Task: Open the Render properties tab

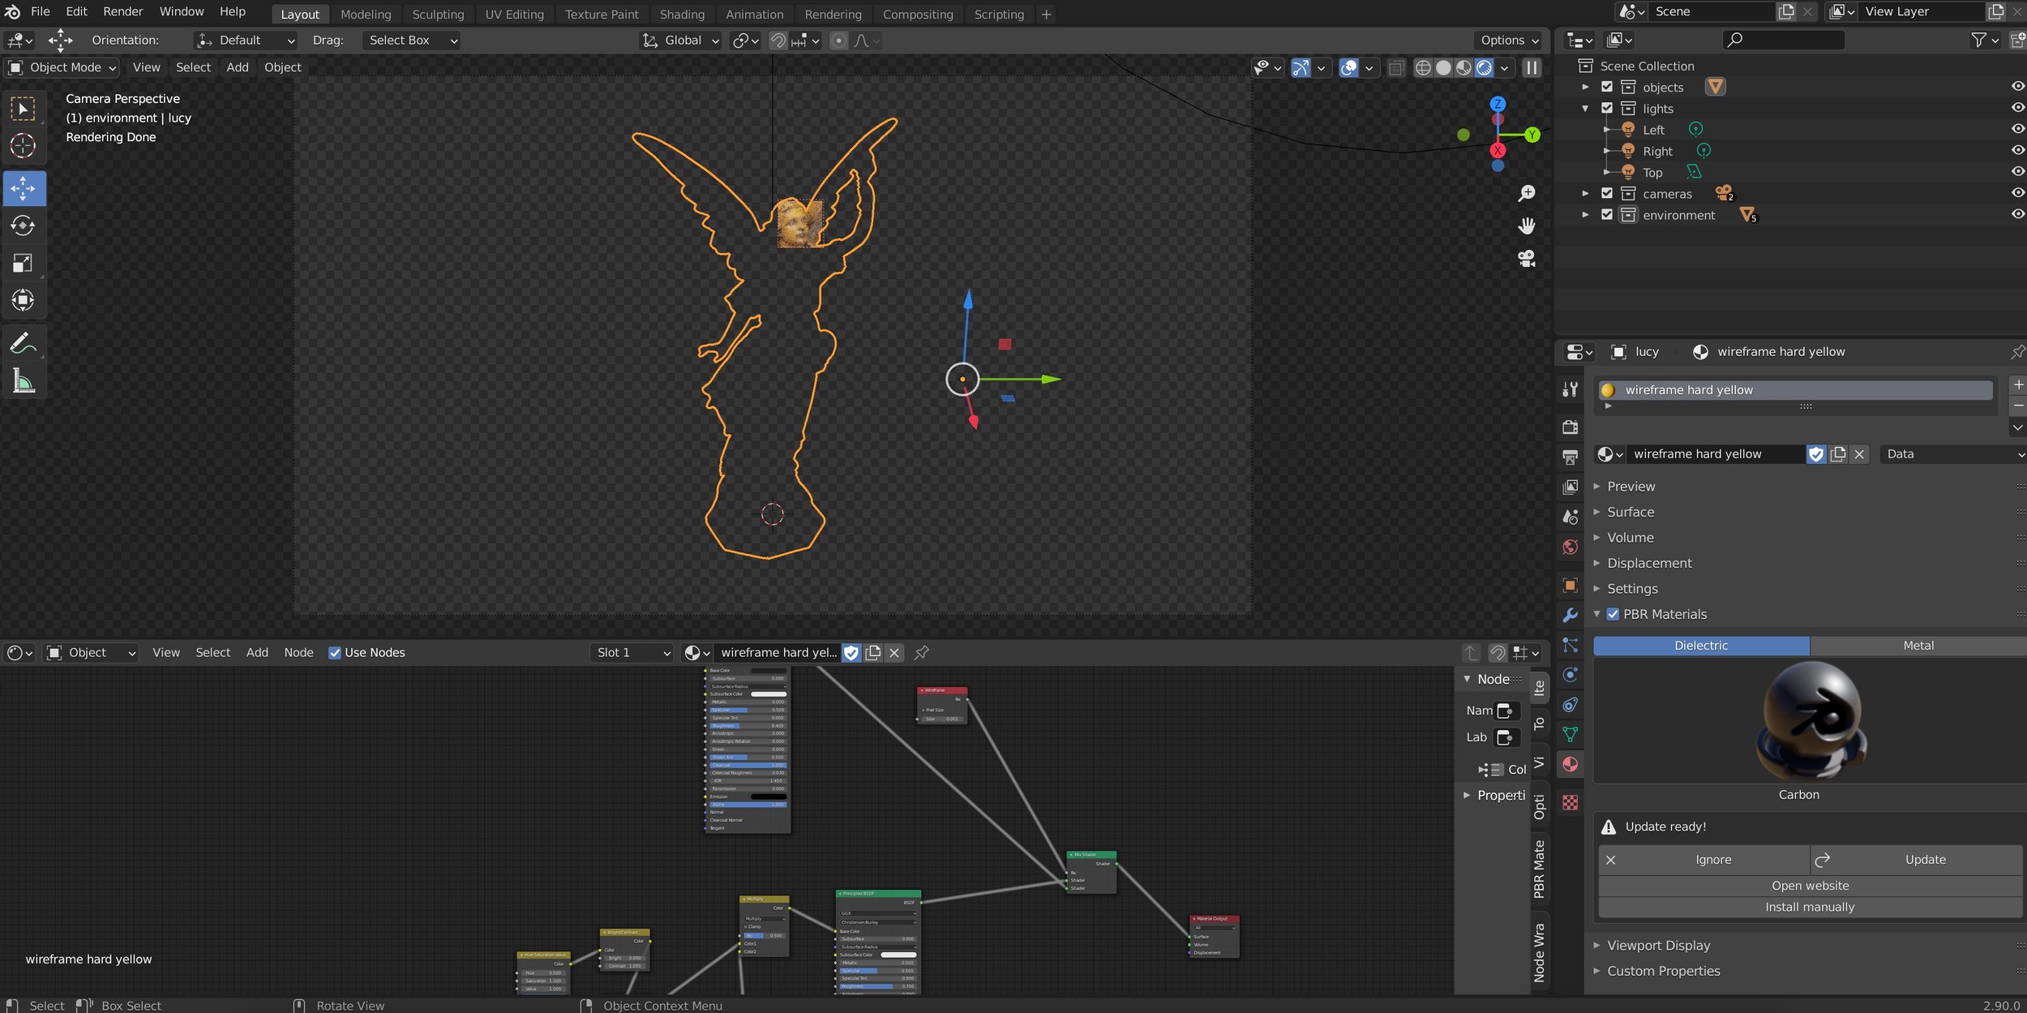Action: pos(1571,427)
